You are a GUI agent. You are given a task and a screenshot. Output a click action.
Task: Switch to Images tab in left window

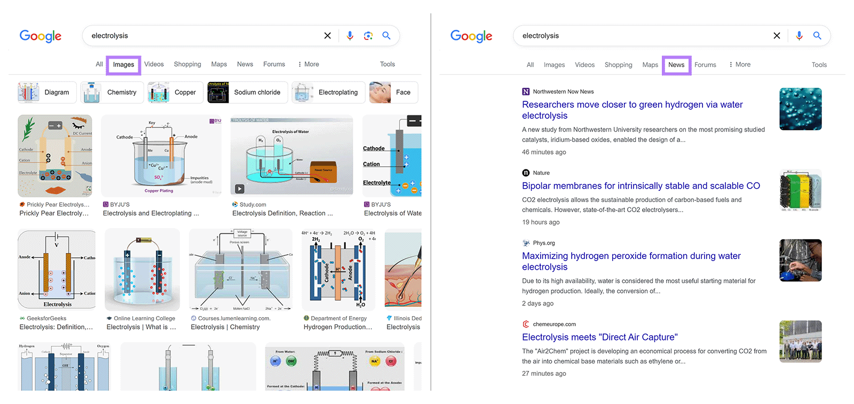(123, 65)
